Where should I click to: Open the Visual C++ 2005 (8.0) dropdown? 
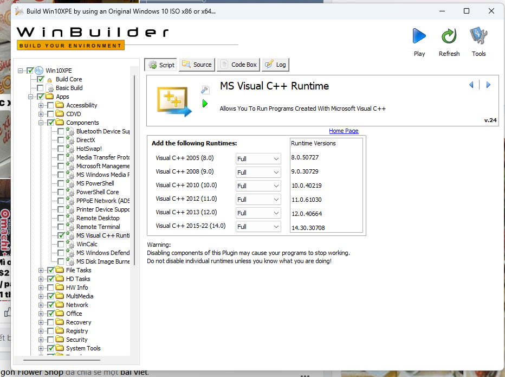tap(258, 159)
